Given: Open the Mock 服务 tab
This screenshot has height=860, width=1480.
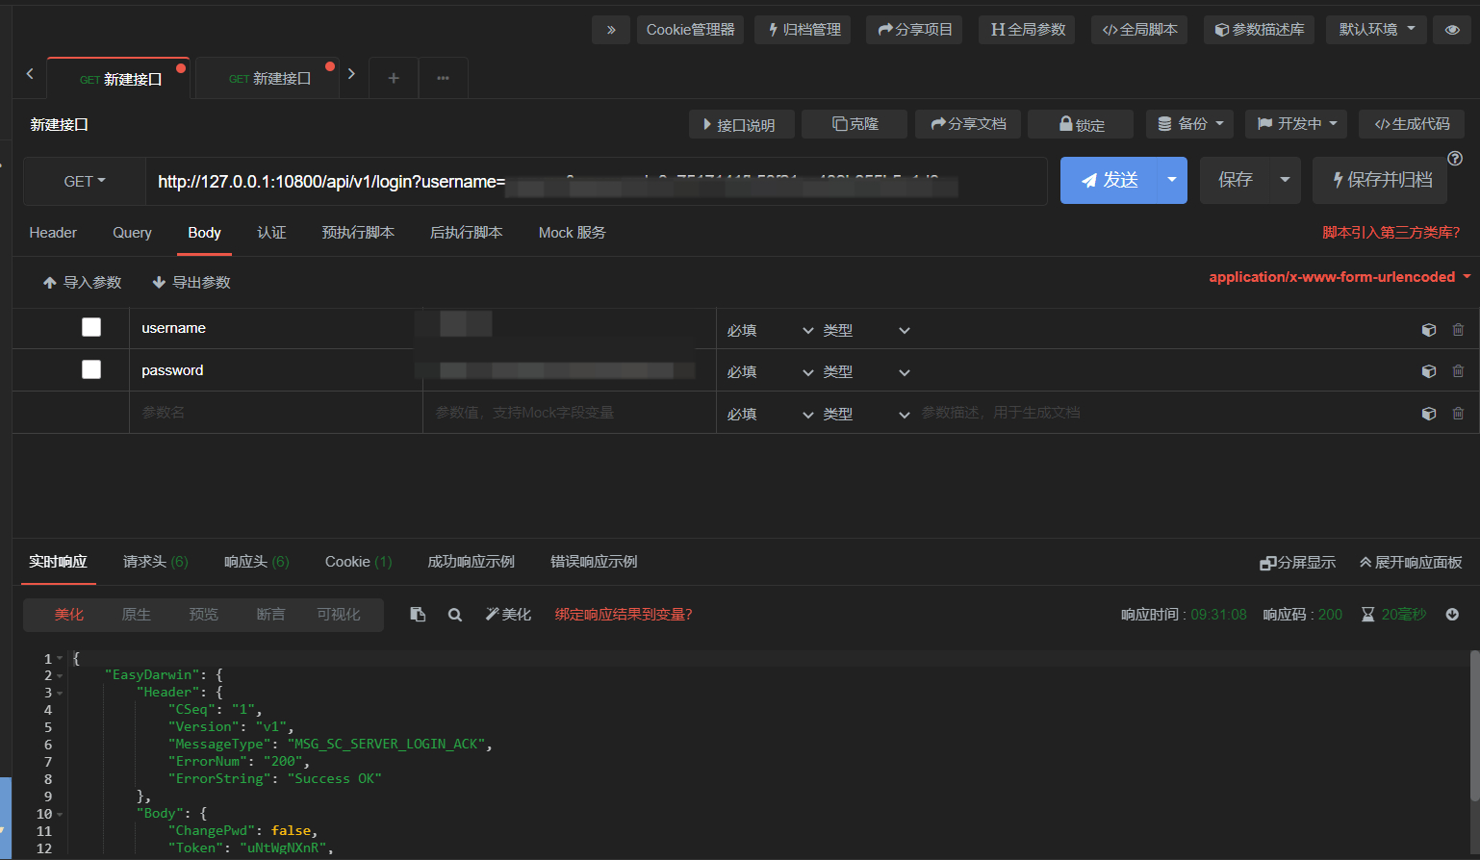Looking at the screenshot, I should coord(572,233).
